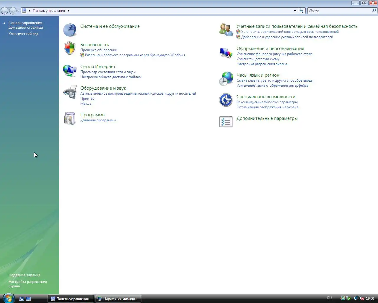Open Дополнительные параметры heading

pos(267,118)
